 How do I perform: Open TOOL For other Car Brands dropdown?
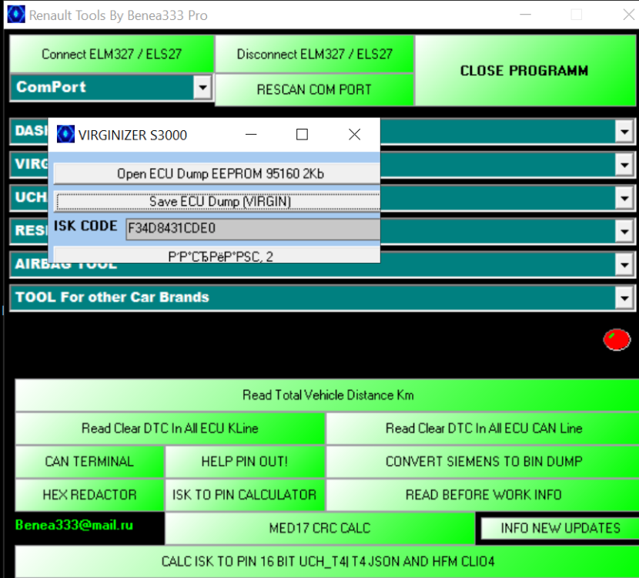tap(624, 298)
